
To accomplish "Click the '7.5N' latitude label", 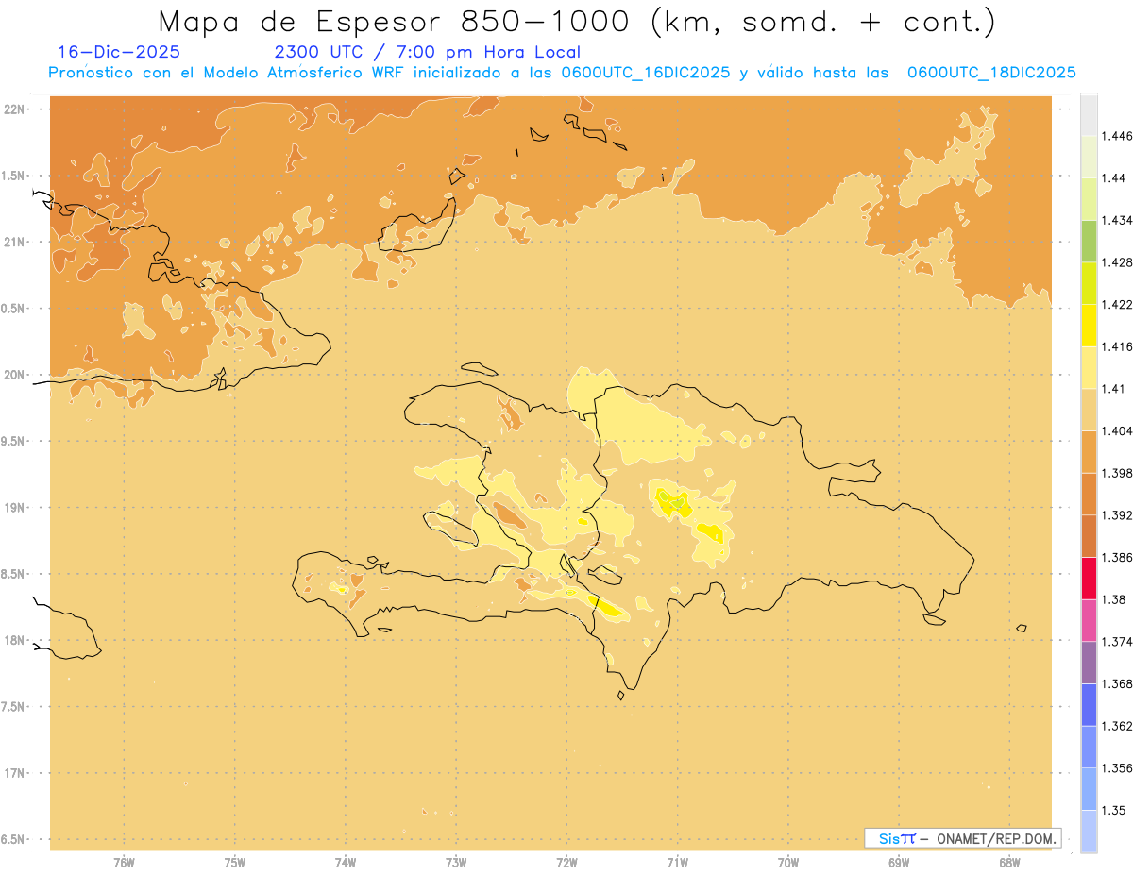I will pos(13,707).
